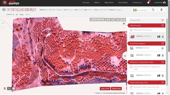Image resolution: width=170 pixels, height=95 pixels.
Task: Collapse the ScoutView Report section
Action: (163, 43)
